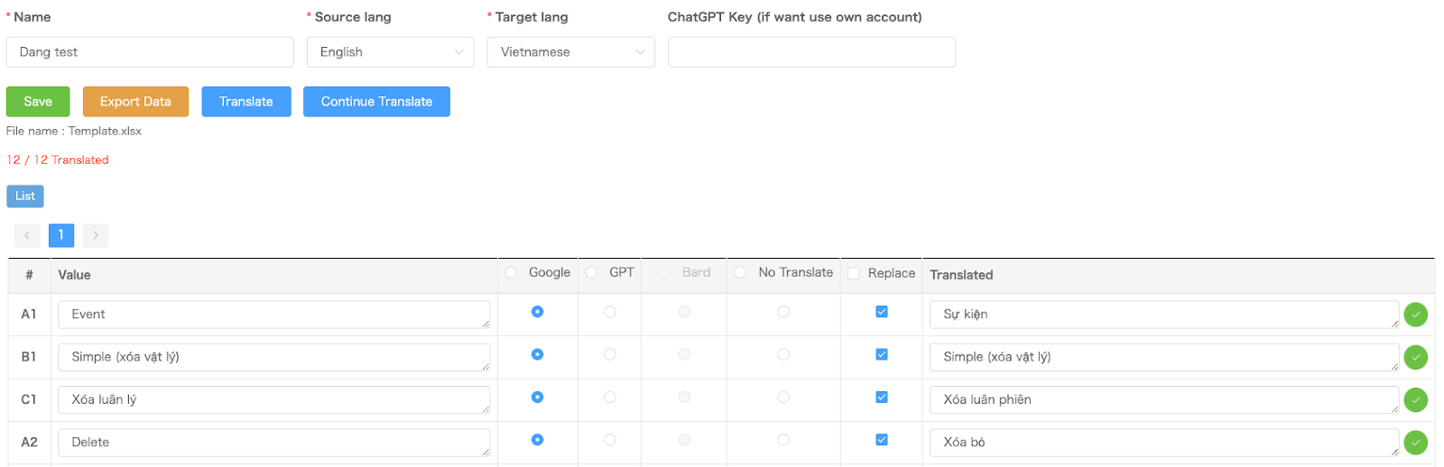
Task: Click Value field Xóa luân lý
Action: (x=274, y=399)
